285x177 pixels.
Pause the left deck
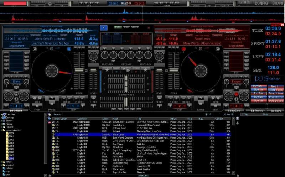(x=52, y=104)
